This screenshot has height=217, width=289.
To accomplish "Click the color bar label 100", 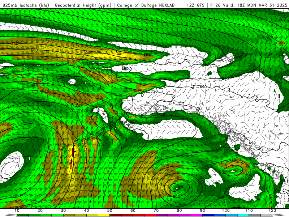I will pos(225,210).
